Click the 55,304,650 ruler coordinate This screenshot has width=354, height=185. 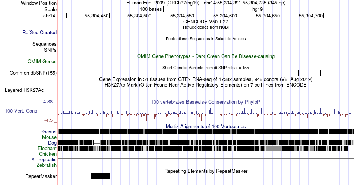268,16
